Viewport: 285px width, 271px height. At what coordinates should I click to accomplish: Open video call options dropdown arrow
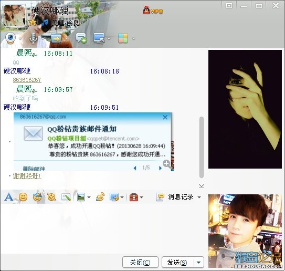(20, 39)
